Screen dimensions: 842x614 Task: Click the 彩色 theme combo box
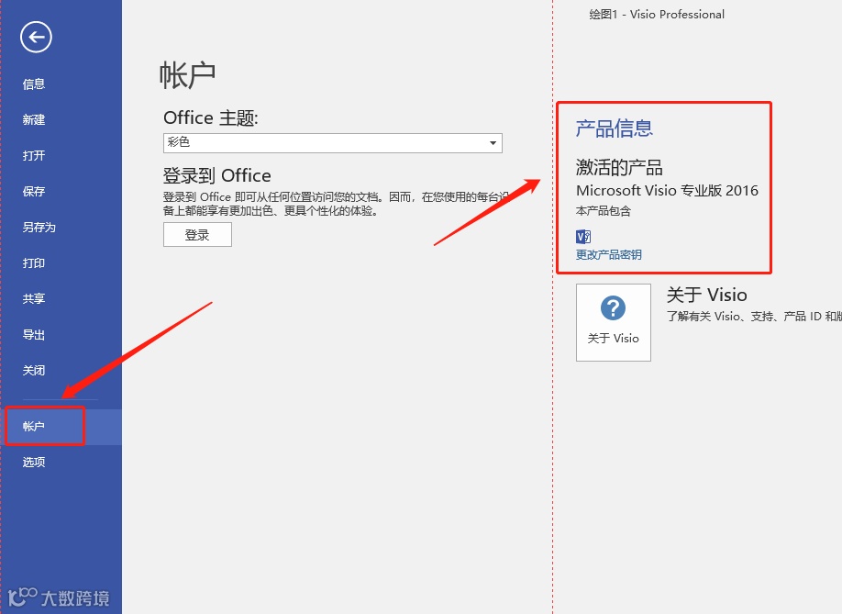point(332,143)
